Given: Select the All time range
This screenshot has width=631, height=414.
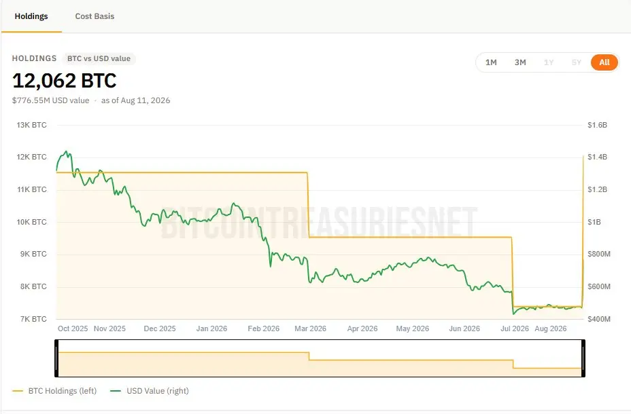Looking at the screenshot, I should (x=604, y=62).
